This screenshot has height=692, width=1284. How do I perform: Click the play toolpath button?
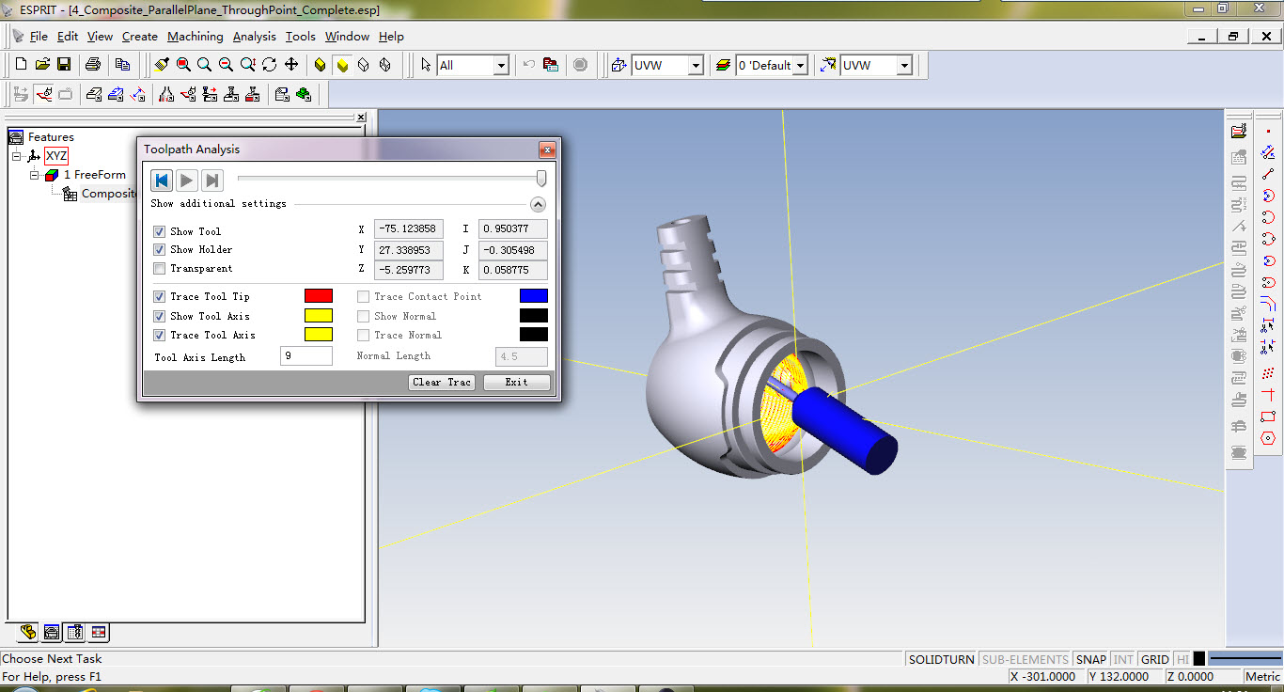click(187, 181)
